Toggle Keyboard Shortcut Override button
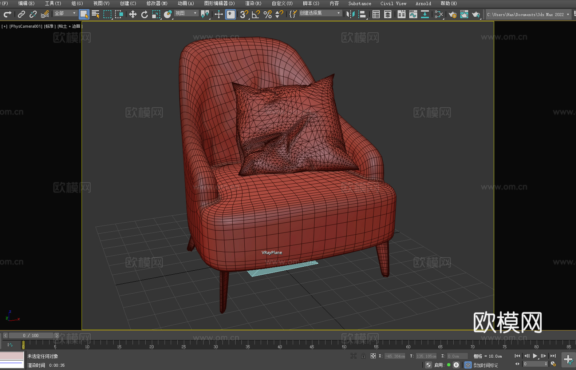Image resolution: width=576 pixels, height=370 pixels. [230, 14]
